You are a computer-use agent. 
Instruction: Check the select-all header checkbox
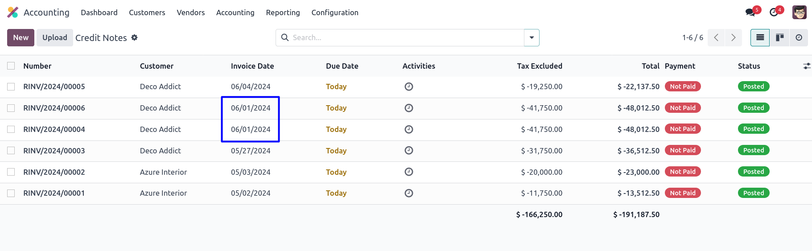[x=11, y=66]
